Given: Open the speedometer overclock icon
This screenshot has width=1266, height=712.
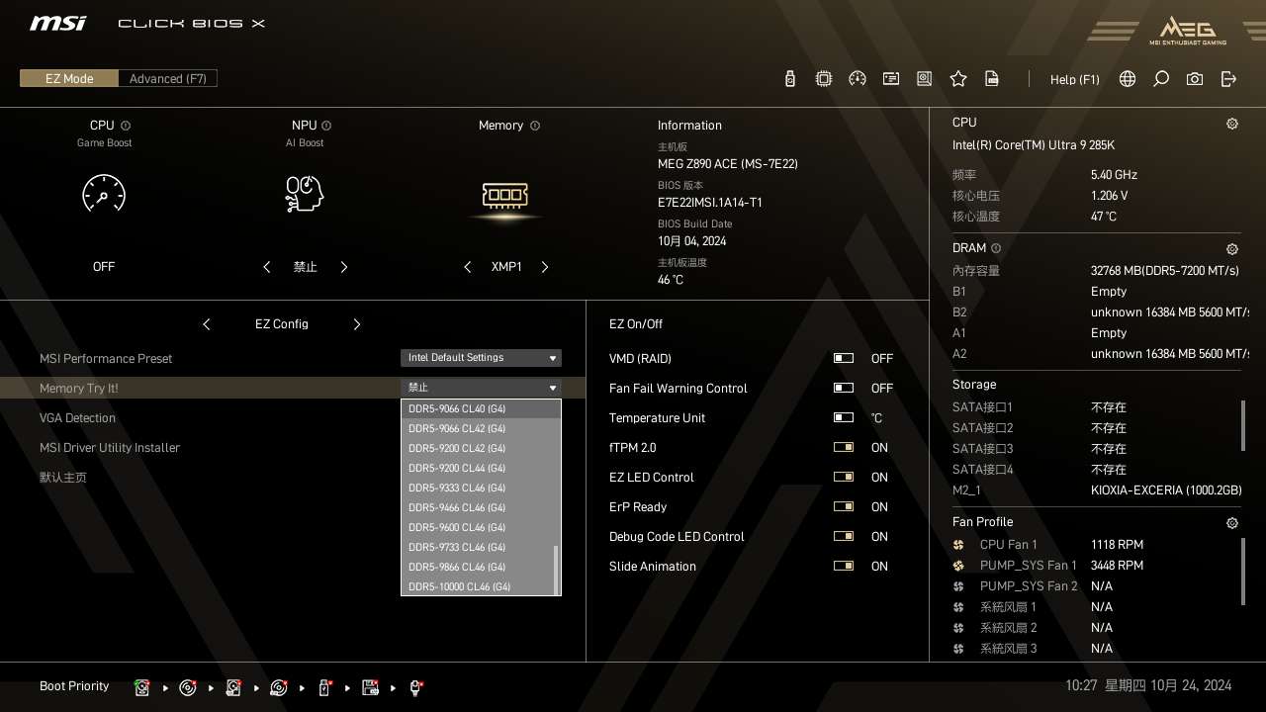Looking at the screenshot, I should pyautogui.click(x=858, y=79).
